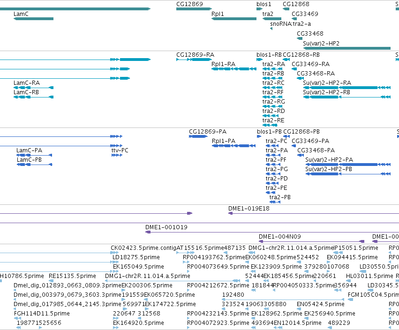This screenshot has height=330, width=399.
Task: Select the tra2-PE protein label
Action: (276, 188)
